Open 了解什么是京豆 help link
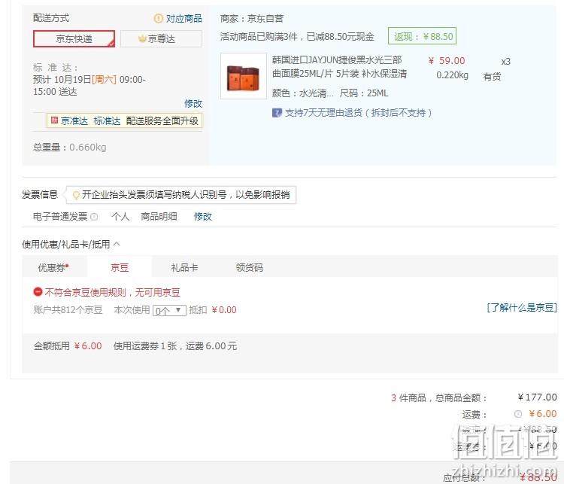Viewport: 564px width, 484px height. (522, 308)
